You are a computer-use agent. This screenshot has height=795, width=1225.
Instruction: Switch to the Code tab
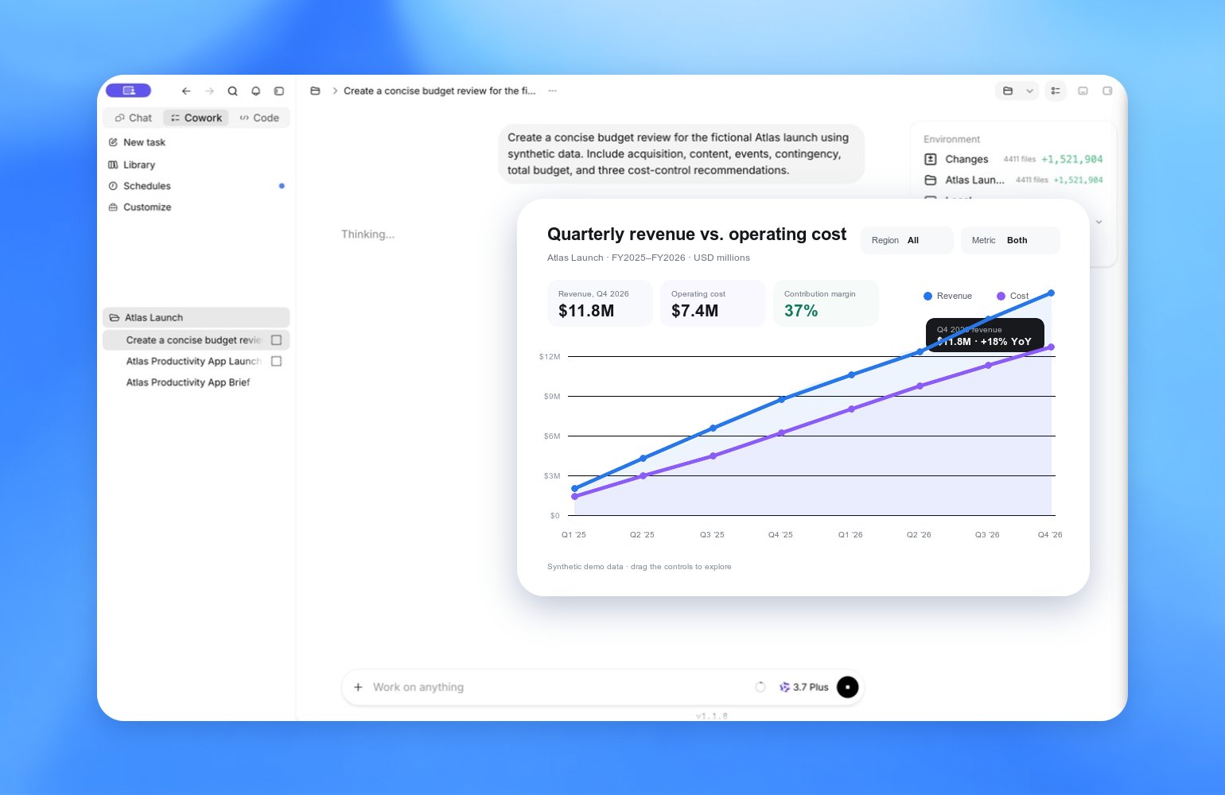coord(259,118)
